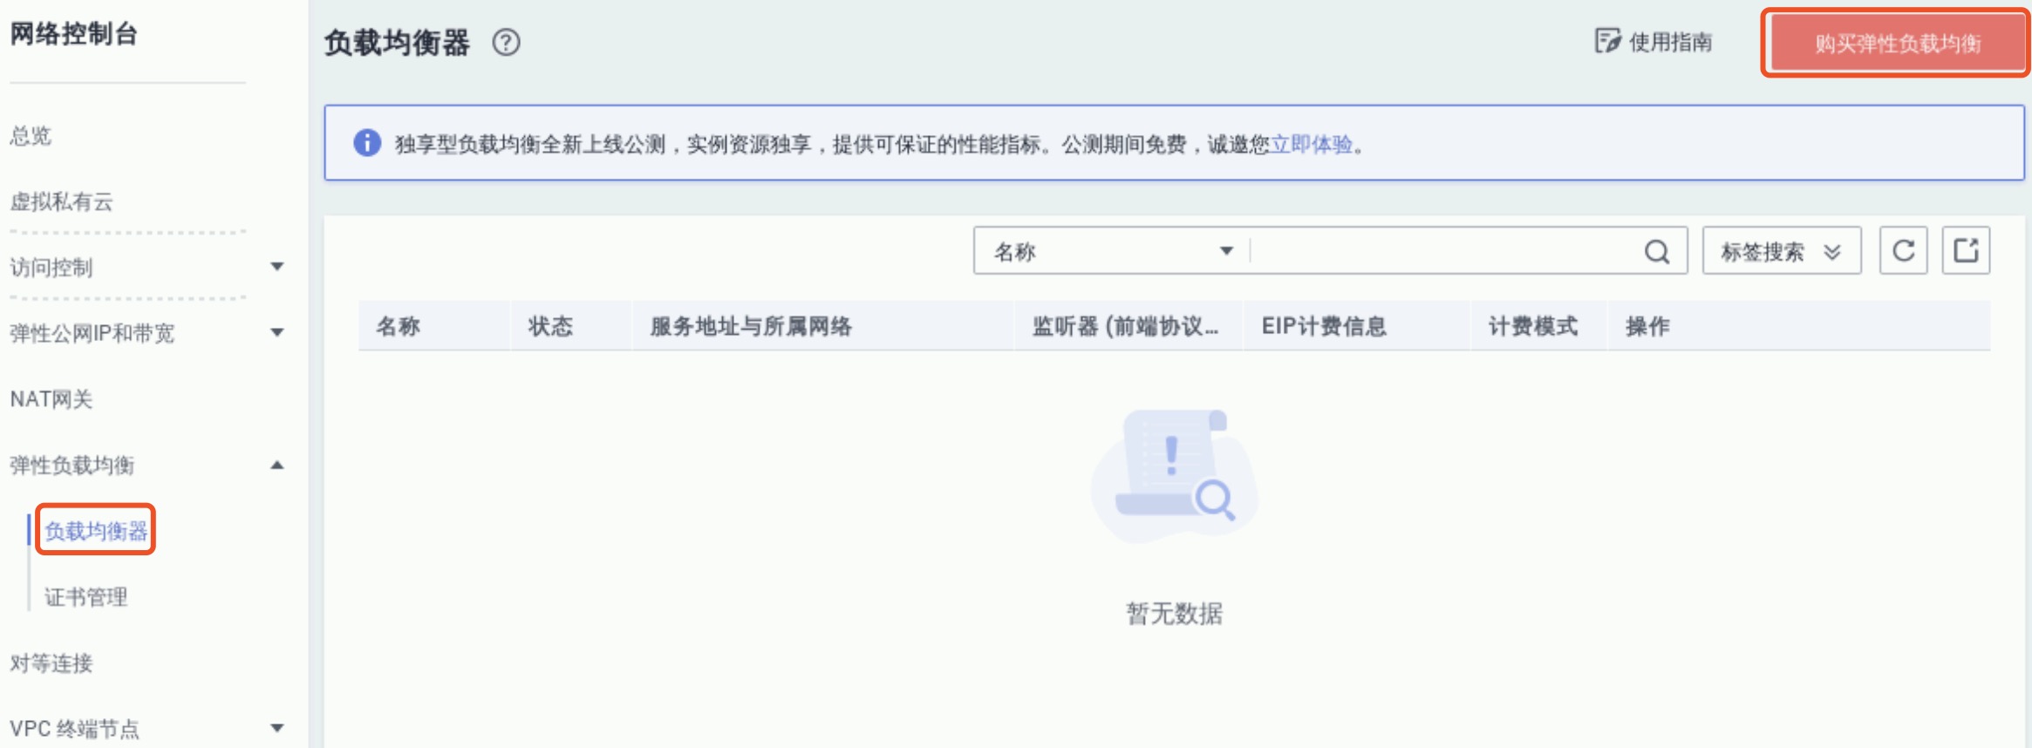Click the help question mark icon
The image size is (2032, 748).
click(506, 42)
